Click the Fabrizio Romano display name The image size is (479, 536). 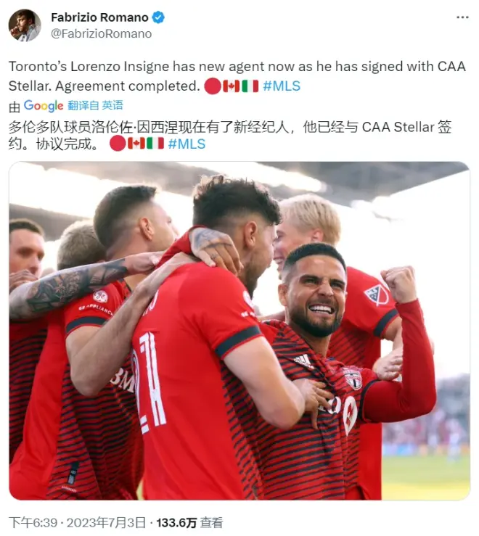click(99, 17)
